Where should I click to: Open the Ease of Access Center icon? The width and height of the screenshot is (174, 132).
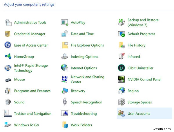coord(8,45)
